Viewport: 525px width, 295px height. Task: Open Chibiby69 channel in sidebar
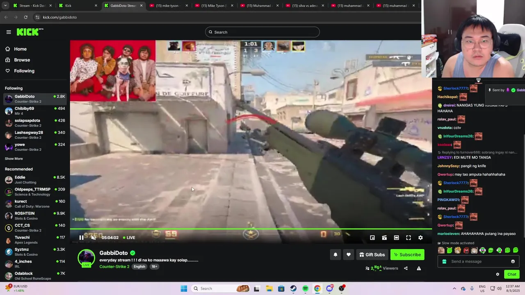coord(35,111)
